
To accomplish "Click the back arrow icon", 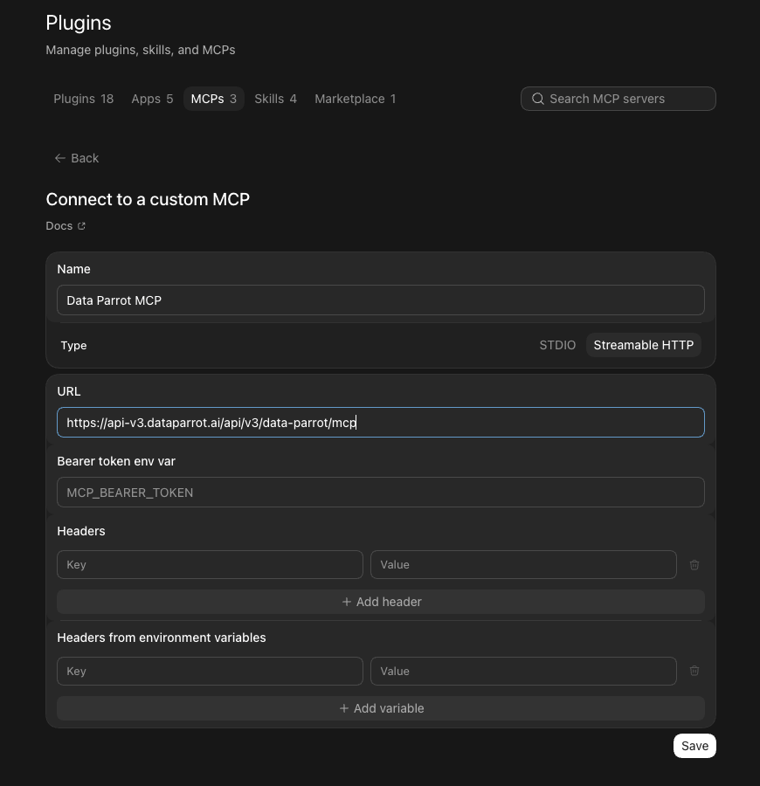I will [x=60, y=158].
